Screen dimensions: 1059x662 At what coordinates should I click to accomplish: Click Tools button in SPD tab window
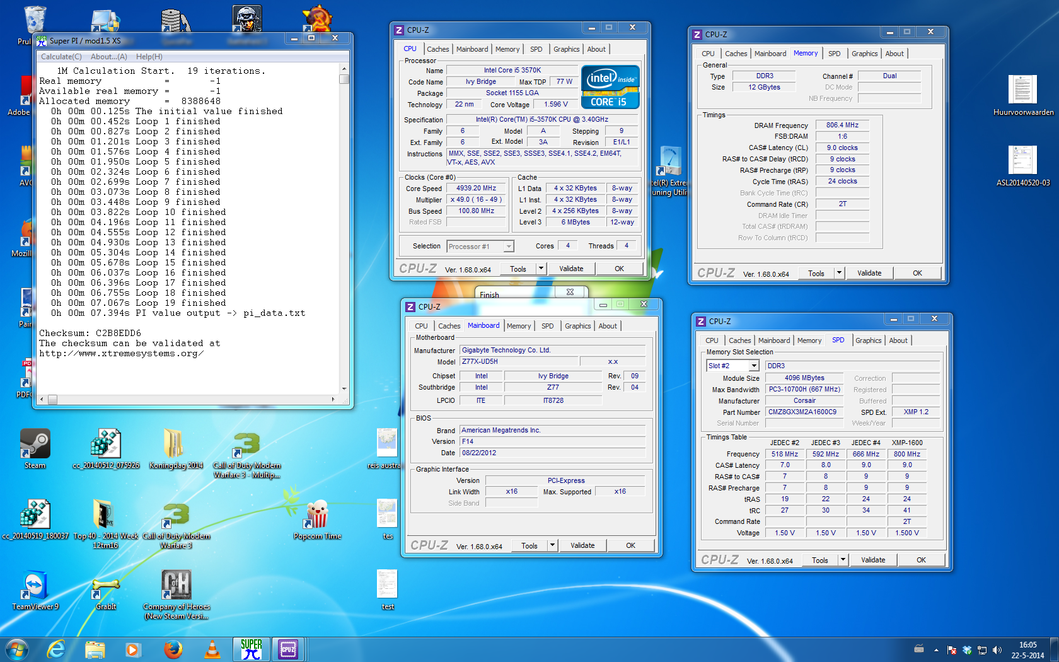(820, 560)
